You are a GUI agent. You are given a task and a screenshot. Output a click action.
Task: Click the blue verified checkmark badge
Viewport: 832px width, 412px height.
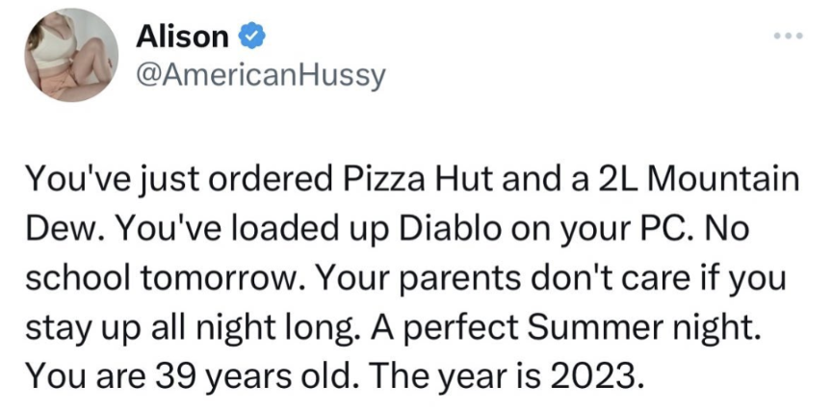click(250, 38)
